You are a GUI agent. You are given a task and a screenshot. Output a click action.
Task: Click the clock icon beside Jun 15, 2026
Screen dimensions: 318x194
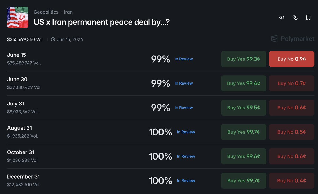[53, 39]
